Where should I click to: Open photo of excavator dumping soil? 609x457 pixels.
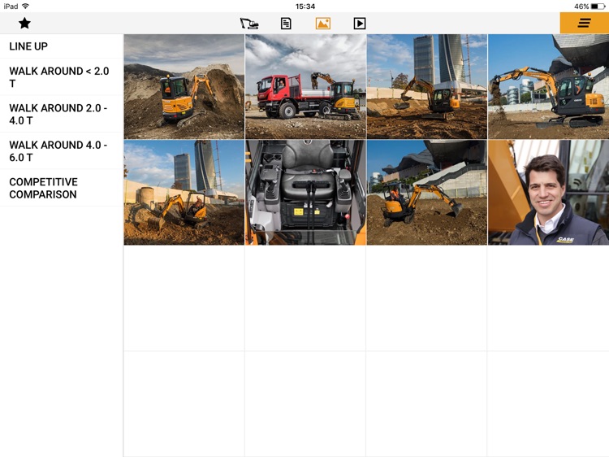point(548,86)
